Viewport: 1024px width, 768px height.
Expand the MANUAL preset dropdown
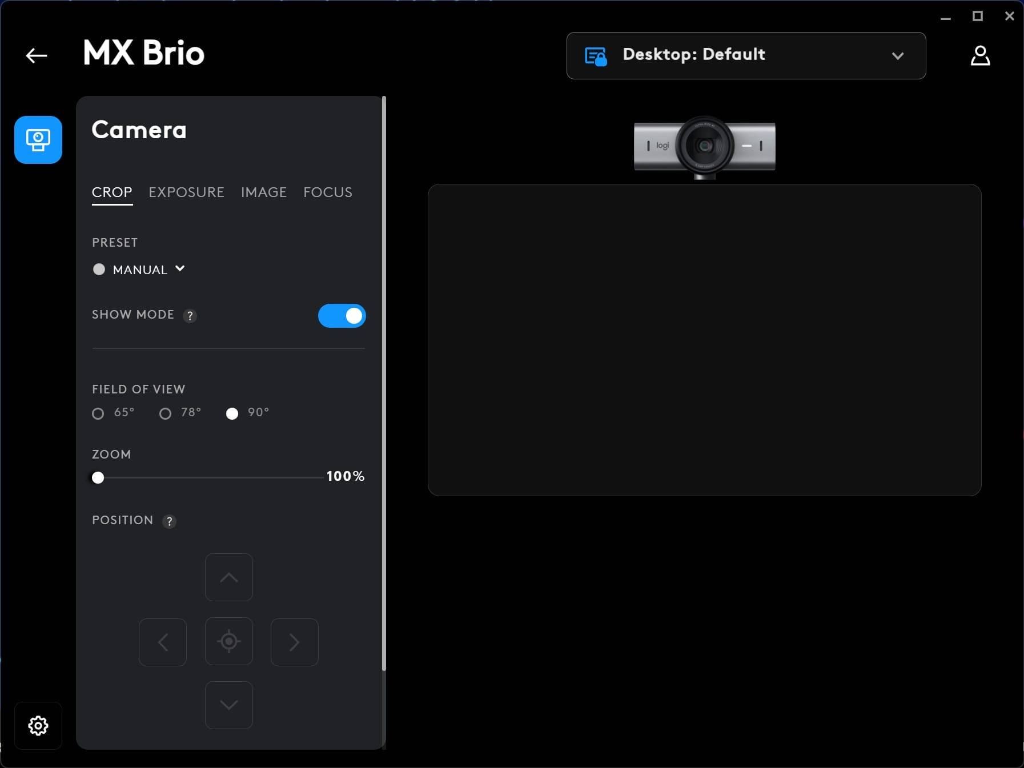coord(139,270)
